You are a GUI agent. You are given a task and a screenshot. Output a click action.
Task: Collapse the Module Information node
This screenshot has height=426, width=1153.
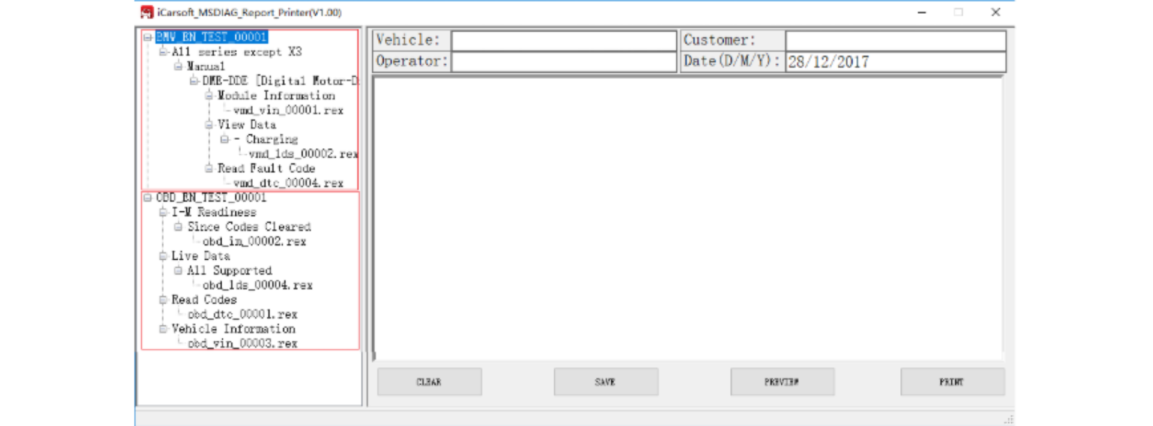pyautogui.click(x=209, y=95)
